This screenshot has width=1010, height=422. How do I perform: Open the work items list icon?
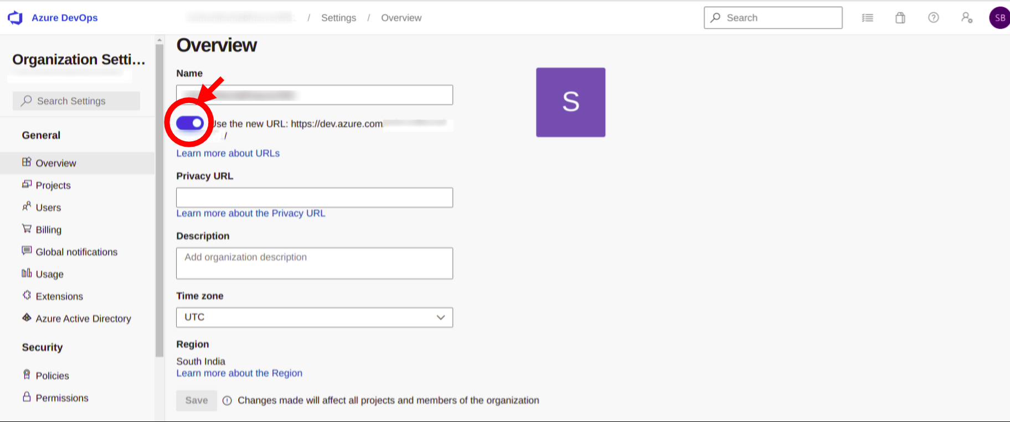tap(867, 18)
